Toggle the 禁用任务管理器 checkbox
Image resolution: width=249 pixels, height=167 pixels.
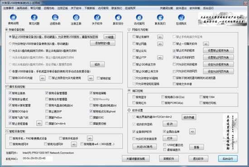click(x=47, y=99)
